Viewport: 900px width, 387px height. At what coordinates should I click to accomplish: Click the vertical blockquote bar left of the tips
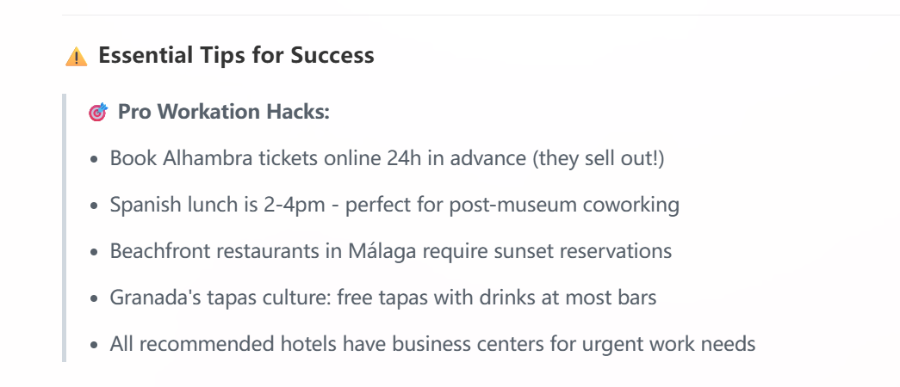tap(65, 228)
